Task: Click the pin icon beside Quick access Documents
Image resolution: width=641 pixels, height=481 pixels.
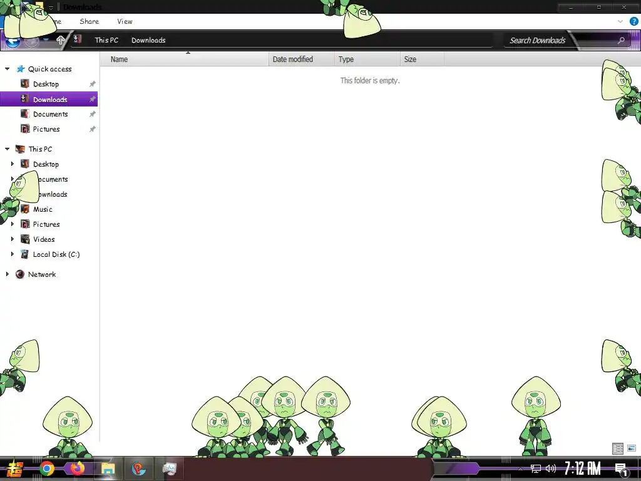Action: (93, 114)
